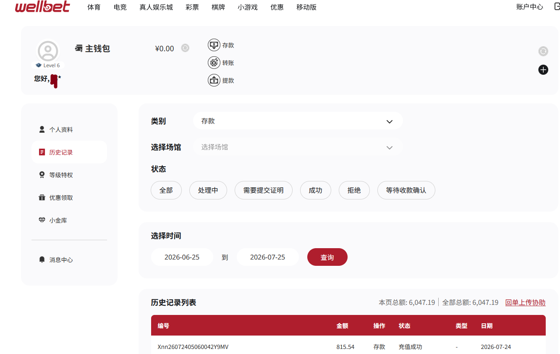Click the 主钱包 wallet icon

click(79, 48)
